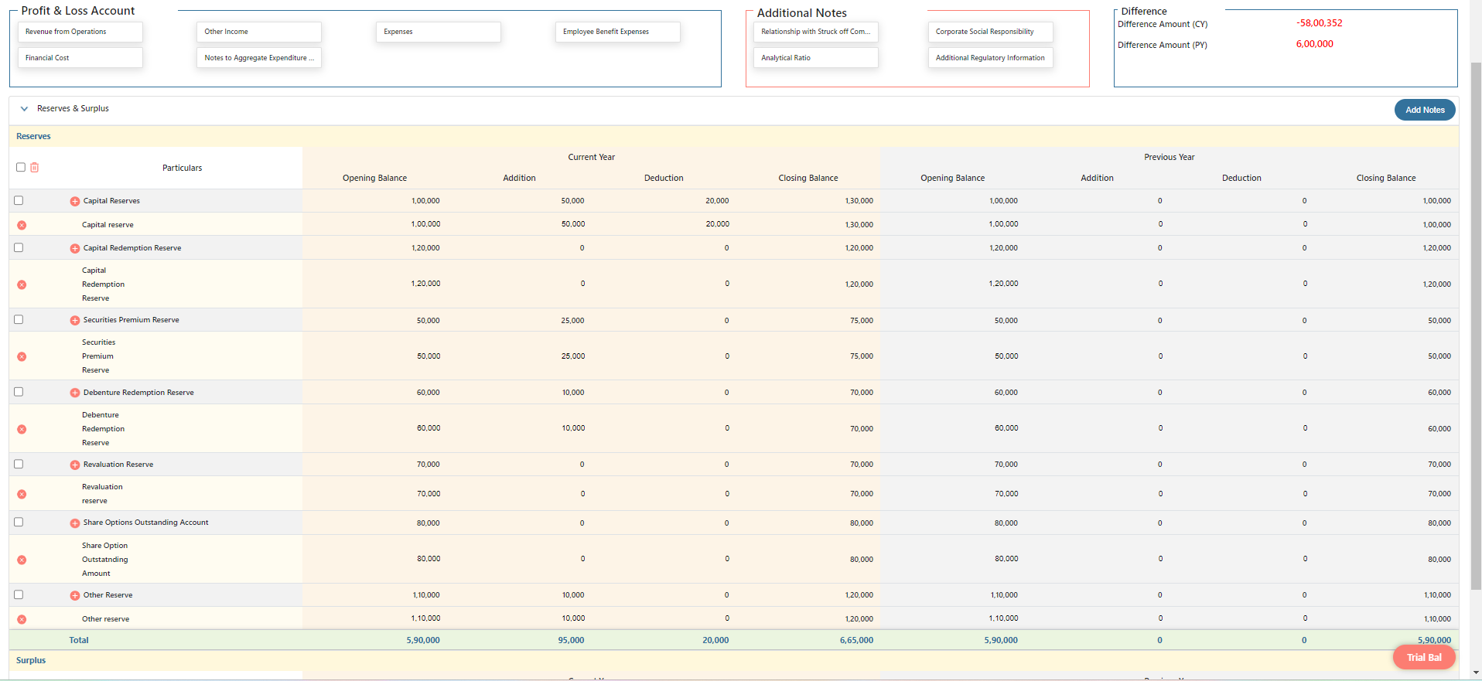Click plus icon beside Revaluation Reserve
Screen dimensions: 1482x681
[x=75, y=465]
